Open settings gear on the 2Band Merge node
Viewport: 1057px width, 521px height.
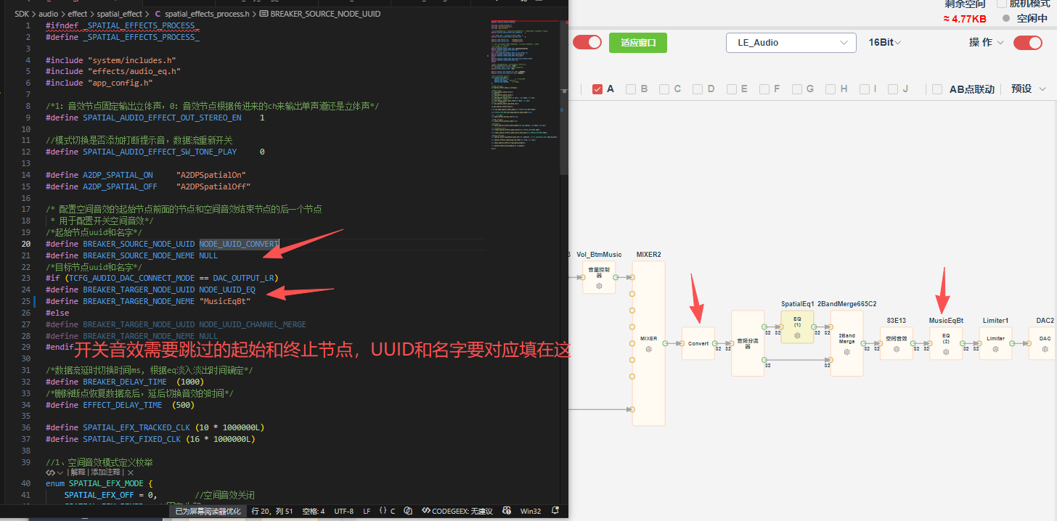(x=846, y=352)
